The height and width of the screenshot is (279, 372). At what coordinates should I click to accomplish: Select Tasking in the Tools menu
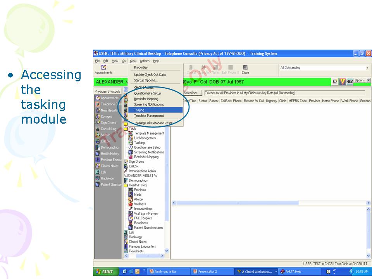[139, 110]
